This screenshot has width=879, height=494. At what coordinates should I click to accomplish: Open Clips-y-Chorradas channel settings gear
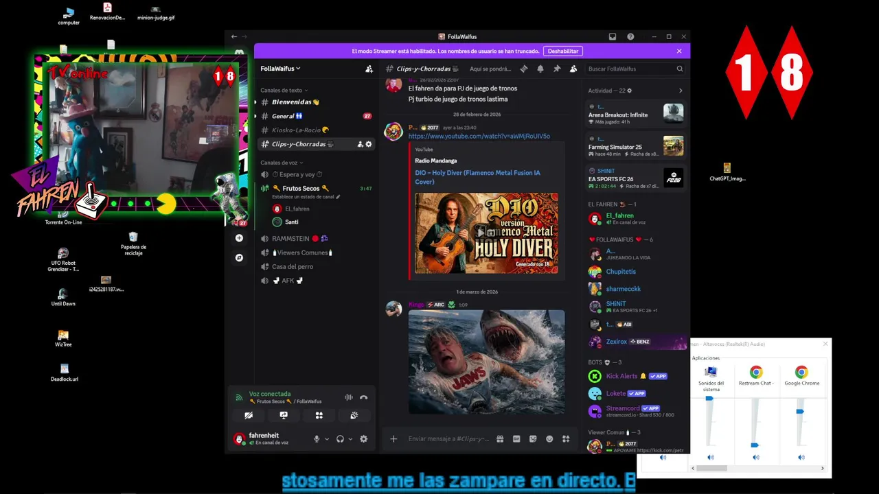[x=369, y=144]
